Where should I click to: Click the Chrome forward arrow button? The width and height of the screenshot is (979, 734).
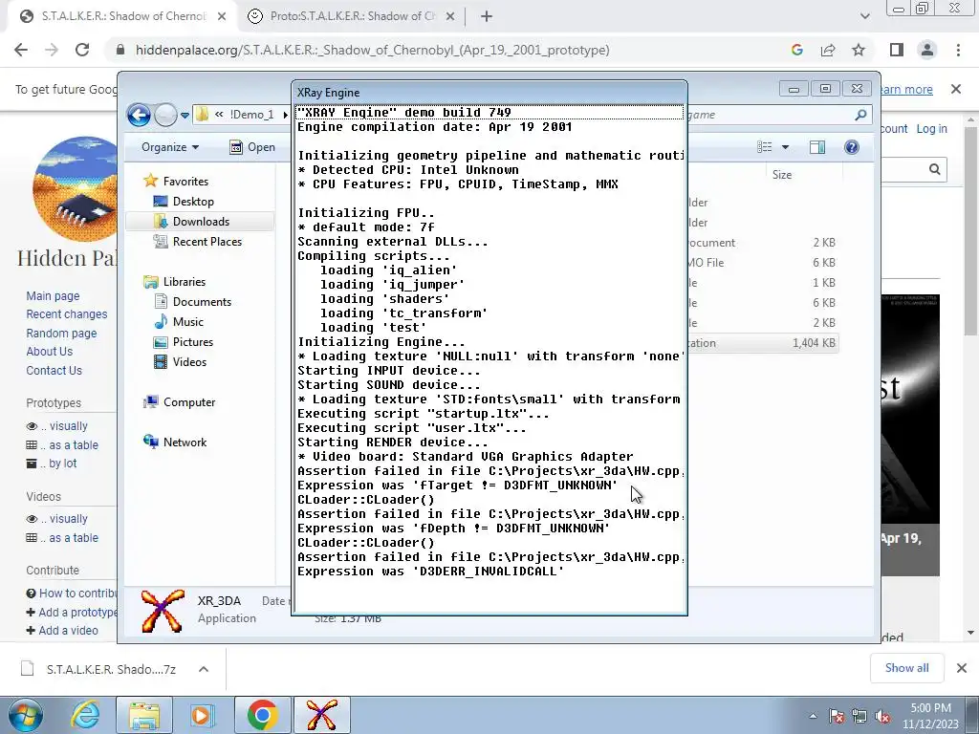pyautogui.click(x=52, y=50)
